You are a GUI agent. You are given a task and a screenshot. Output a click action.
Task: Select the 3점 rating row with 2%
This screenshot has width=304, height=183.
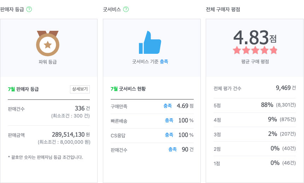tap(255, 134)
